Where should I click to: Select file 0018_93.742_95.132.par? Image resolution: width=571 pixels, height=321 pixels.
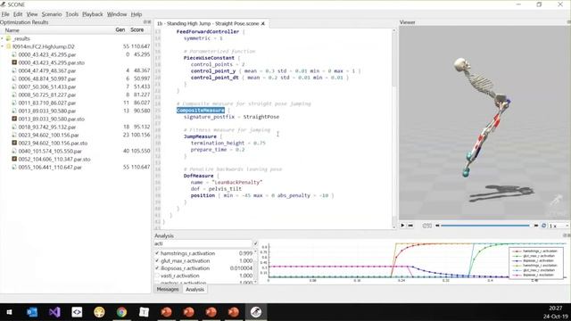pyautogui.click(x=47, y=127)
